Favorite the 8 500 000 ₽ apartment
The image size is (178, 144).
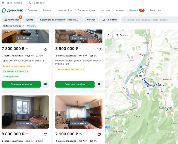(x=99, y=49)
